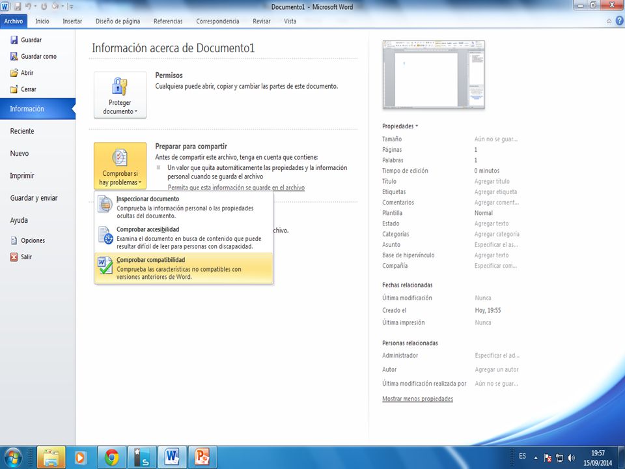Open Imprimir in the sidebar

(x=38, y=176)
